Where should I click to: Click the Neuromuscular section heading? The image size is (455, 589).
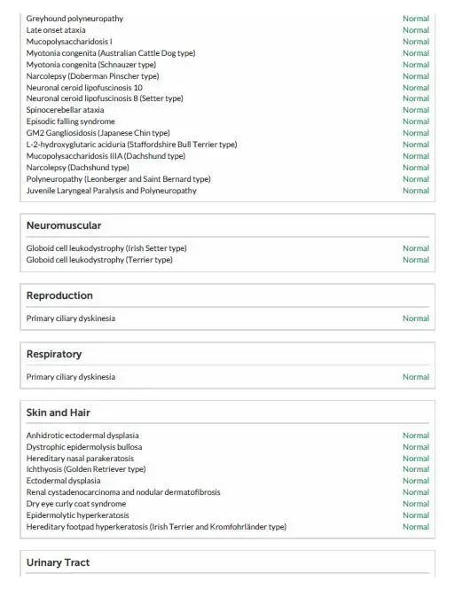pyautogui.click(x=64, y=225)
